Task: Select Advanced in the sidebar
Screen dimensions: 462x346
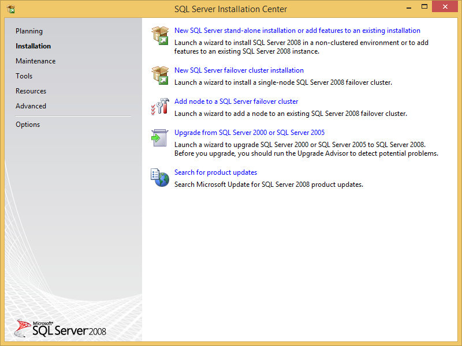Action: coord(31,106)
